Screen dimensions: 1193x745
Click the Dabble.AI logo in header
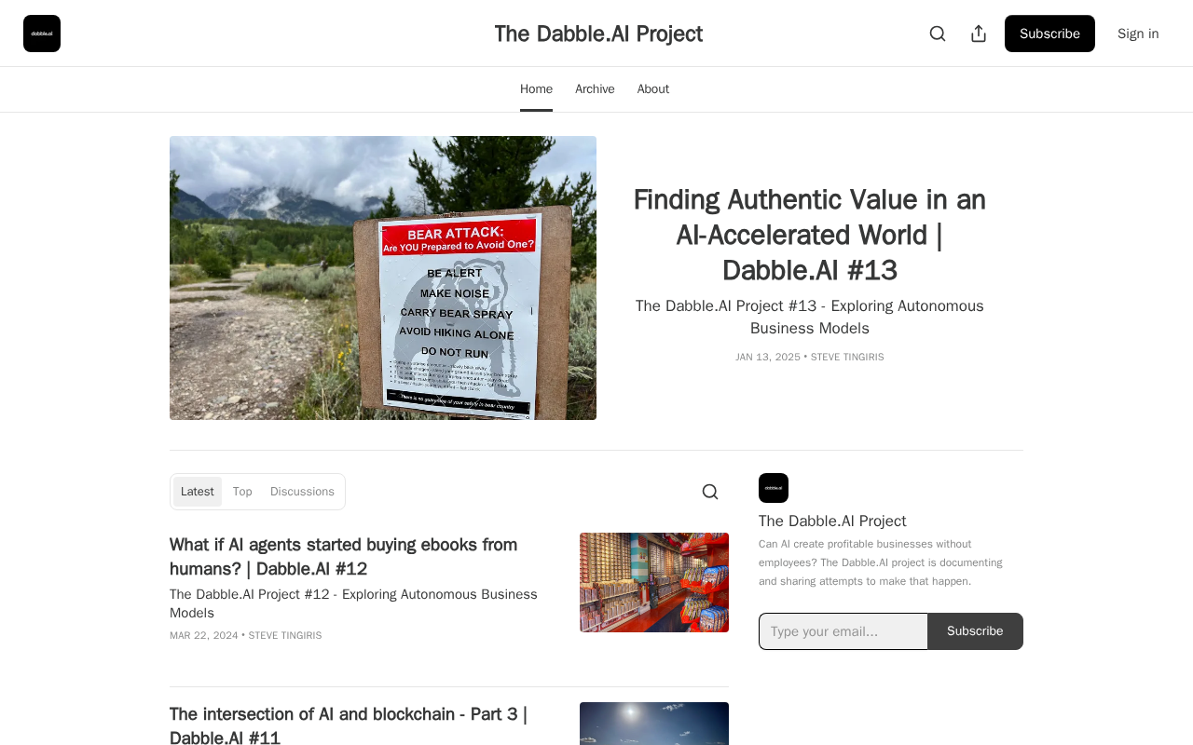(42, 34)
